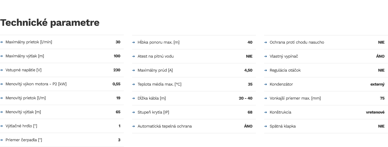Click the Maximálny výtlak [m] label

pos(25,56)
